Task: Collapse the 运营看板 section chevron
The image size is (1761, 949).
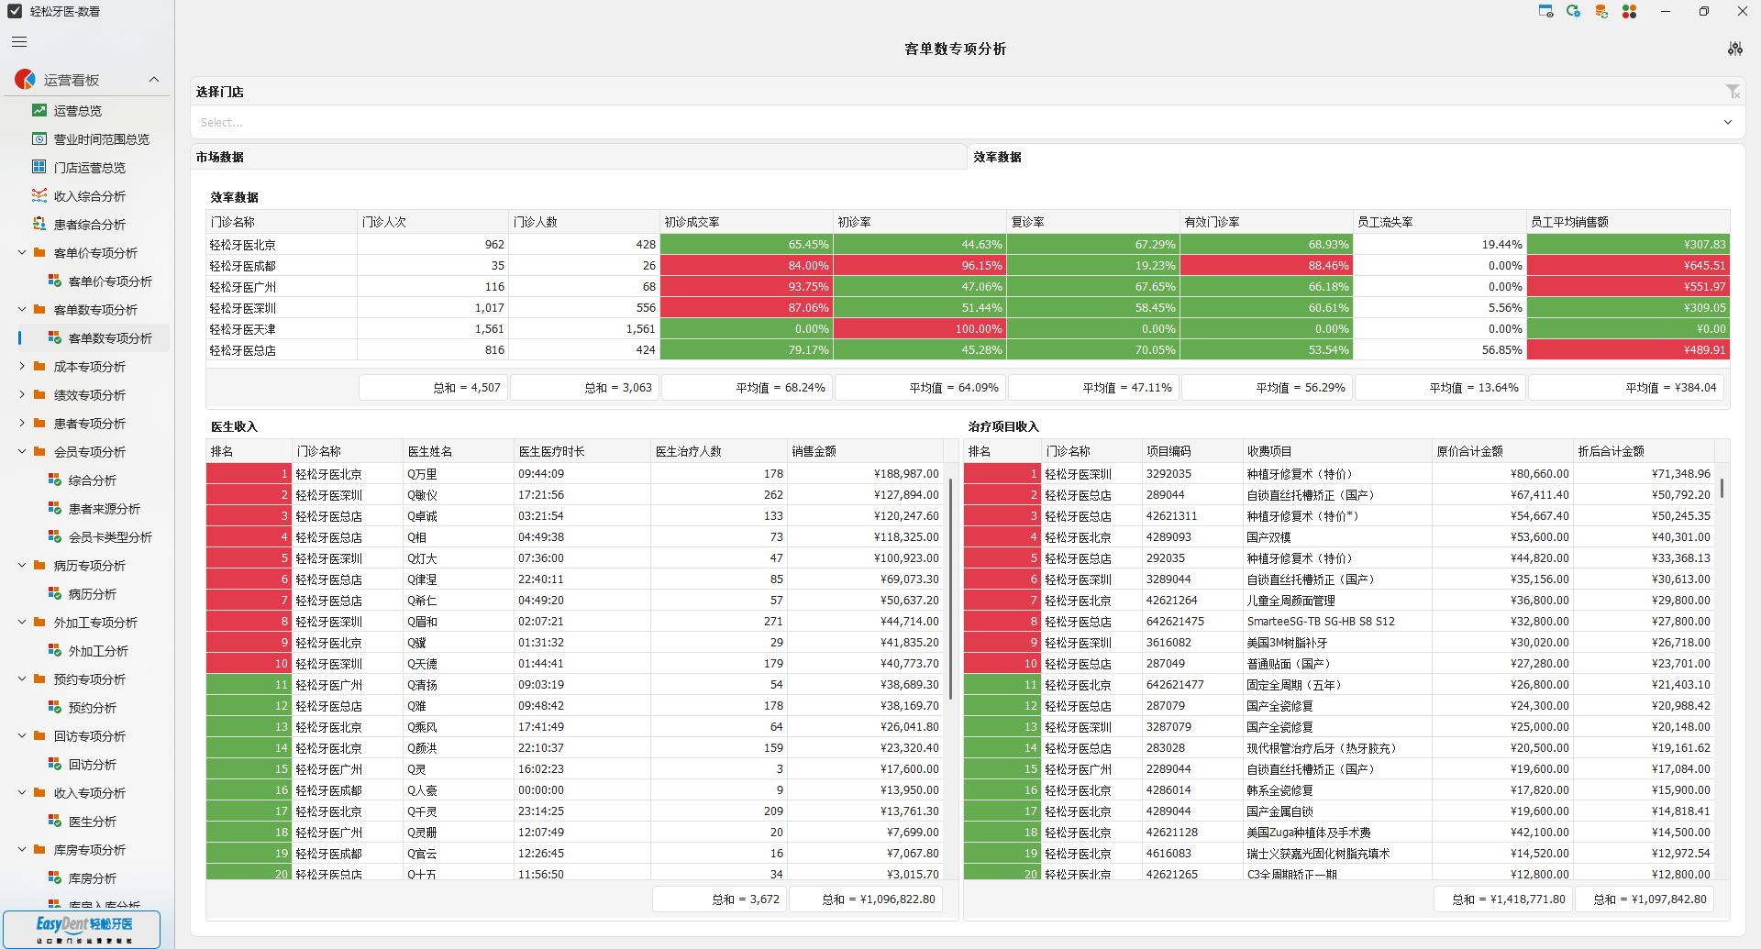Action: click(x=154, y=80)
